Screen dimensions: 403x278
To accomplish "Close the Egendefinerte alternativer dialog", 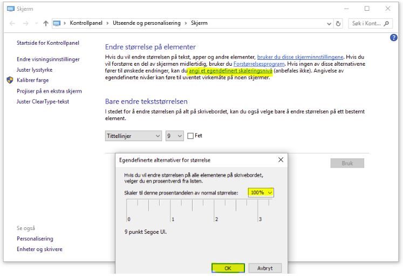I will (281, 160).
